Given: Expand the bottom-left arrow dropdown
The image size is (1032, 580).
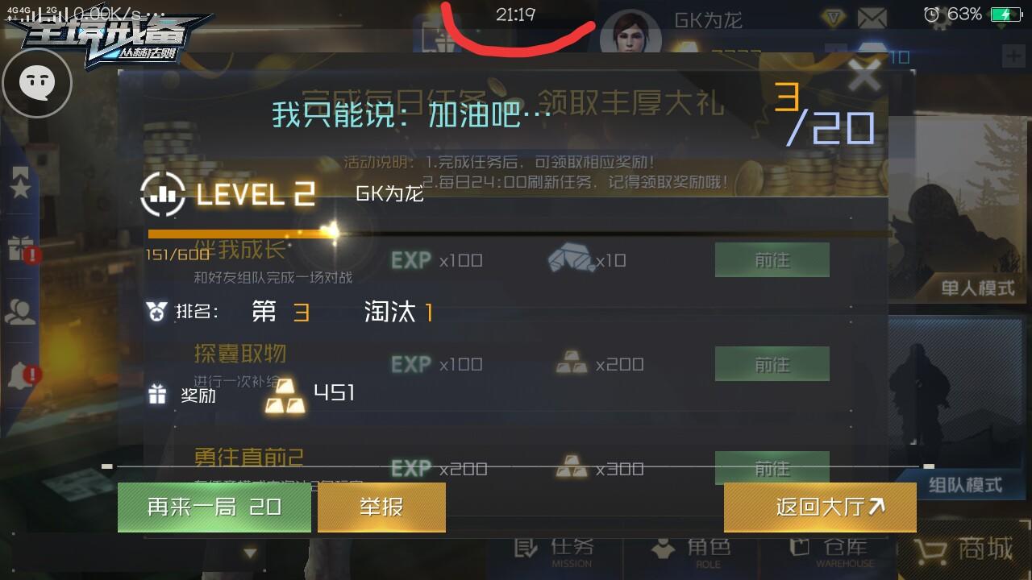Looking at the screenshot, I should [250, 553].
